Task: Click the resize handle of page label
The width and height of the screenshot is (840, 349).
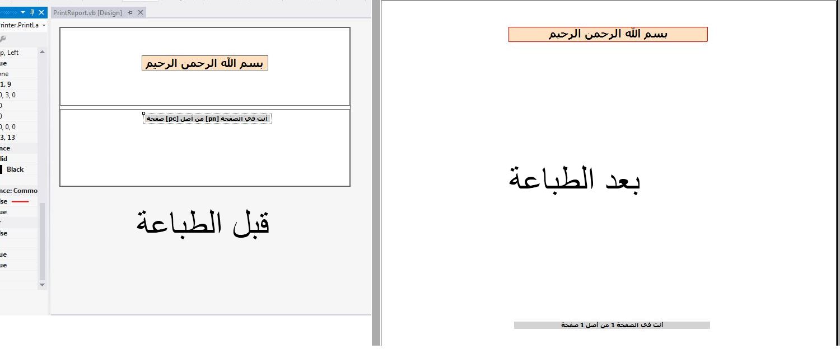Action: pos(144,114)
